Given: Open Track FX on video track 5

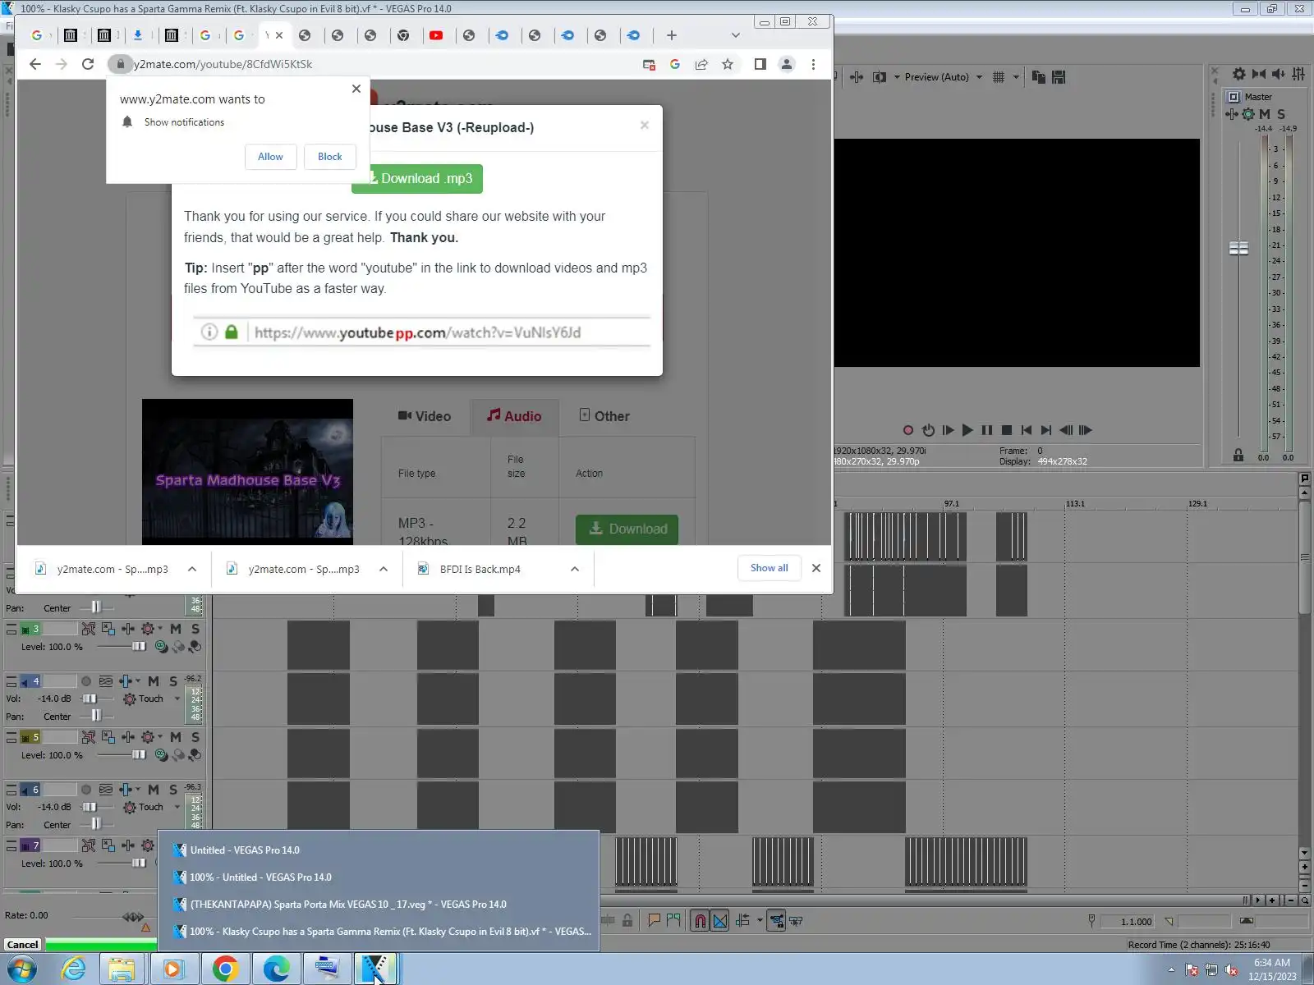Looking at the screenshot, I should click(128, 737).
